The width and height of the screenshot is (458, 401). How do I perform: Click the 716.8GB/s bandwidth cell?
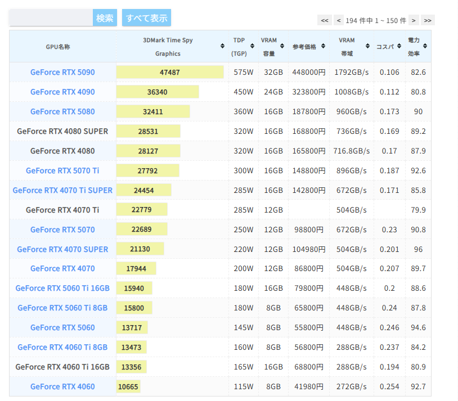coord(352,151)
